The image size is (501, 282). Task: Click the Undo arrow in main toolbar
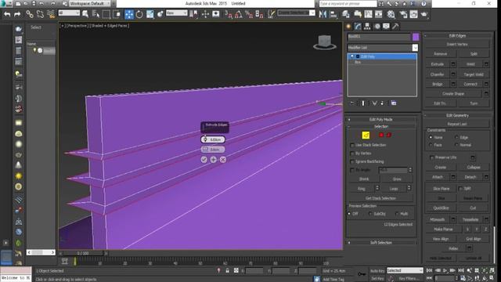click(x=7, y=14)
